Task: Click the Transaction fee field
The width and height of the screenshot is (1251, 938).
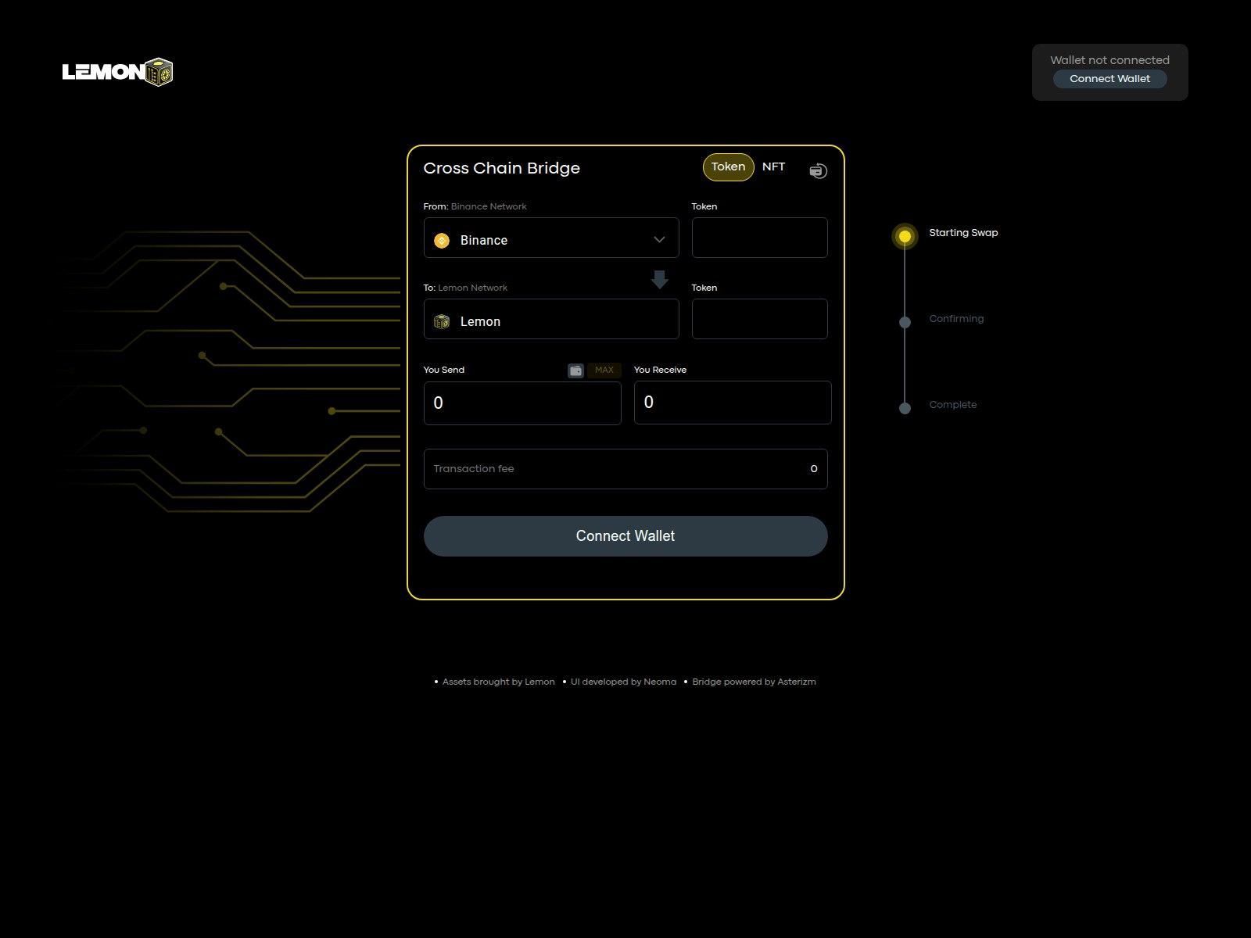Action: 625,469
